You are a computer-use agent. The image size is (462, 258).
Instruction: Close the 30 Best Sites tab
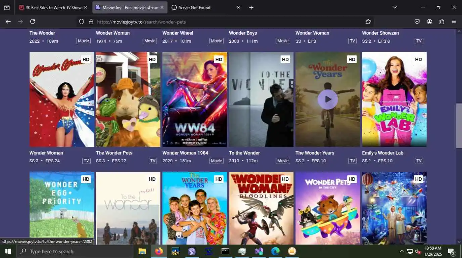click(85, 7)
